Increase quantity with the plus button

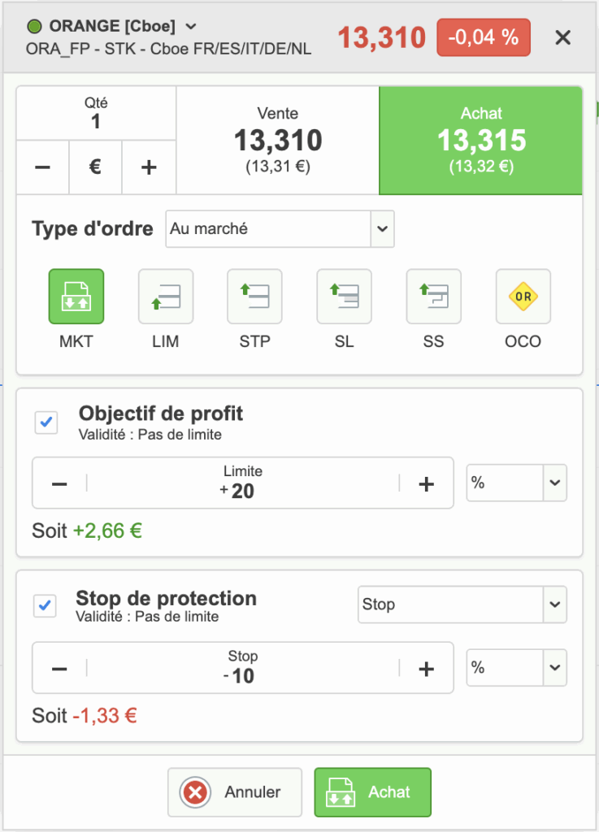tap(149, 167)
